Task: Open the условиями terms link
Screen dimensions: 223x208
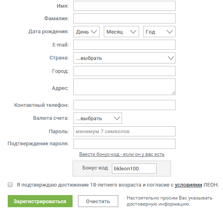Action: pos(188,185)
